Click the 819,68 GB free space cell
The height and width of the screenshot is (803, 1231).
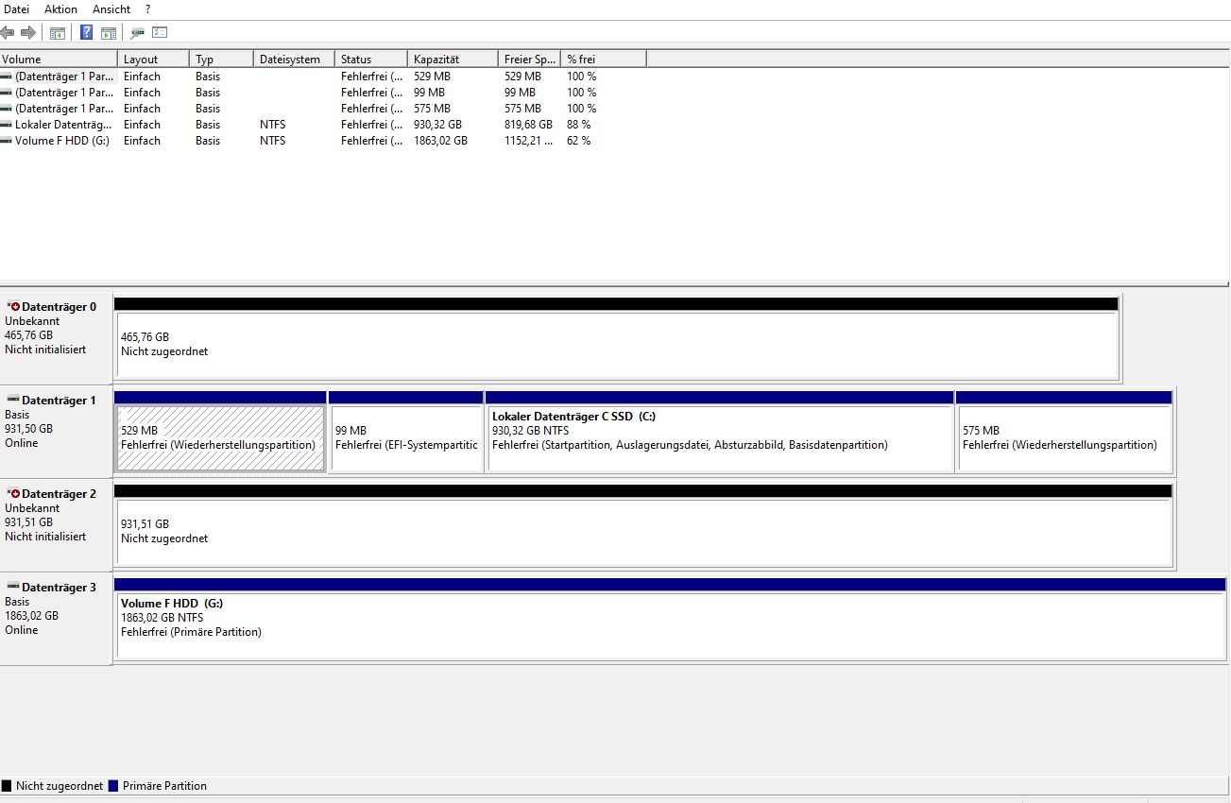point(528,125)
